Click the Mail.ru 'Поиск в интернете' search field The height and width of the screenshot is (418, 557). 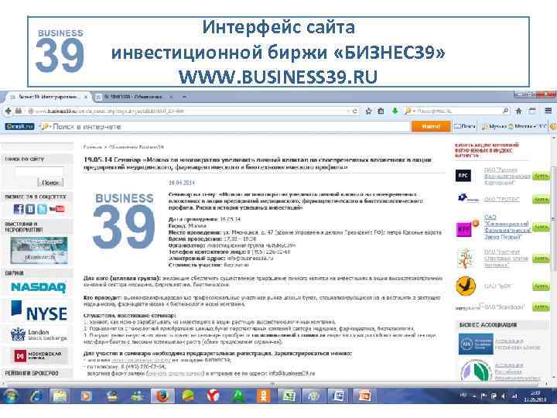[225, 126]
